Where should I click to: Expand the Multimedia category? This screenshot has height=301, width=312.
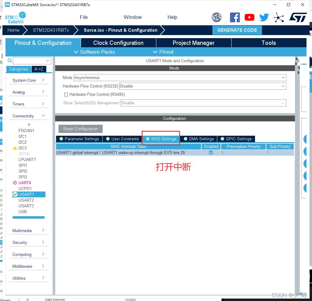coord(29,231)
